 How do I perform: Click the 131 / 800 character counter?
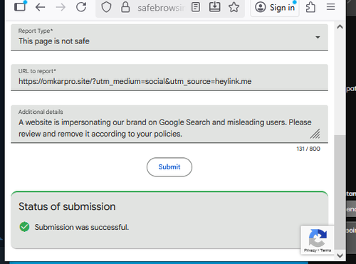click(308, 149)
